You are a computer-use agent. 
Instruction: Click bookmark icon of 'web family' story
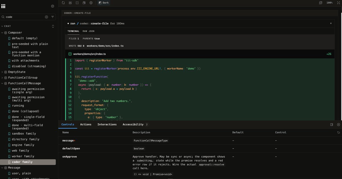pos(9,151)
